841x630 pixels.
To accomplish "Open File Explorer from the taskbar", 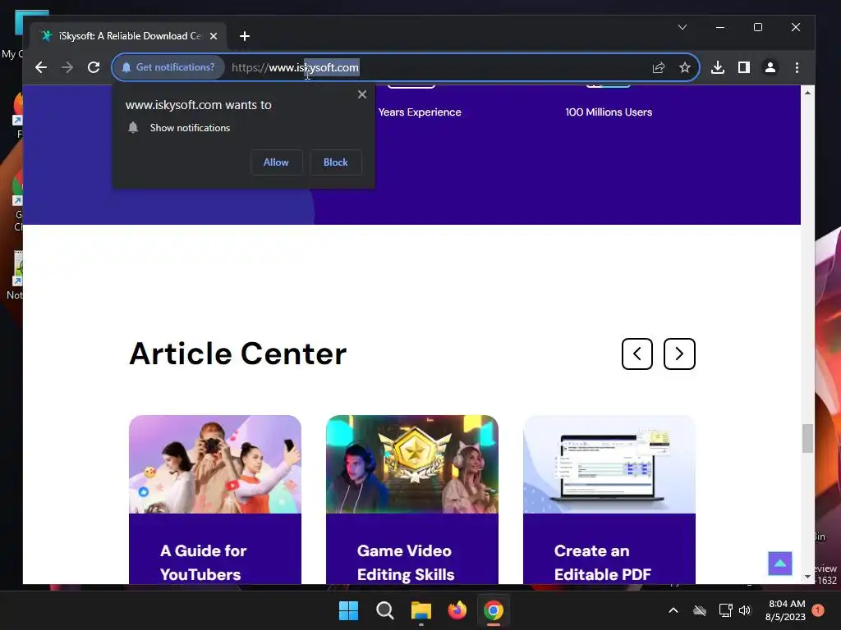I will [x=421, y=610].
